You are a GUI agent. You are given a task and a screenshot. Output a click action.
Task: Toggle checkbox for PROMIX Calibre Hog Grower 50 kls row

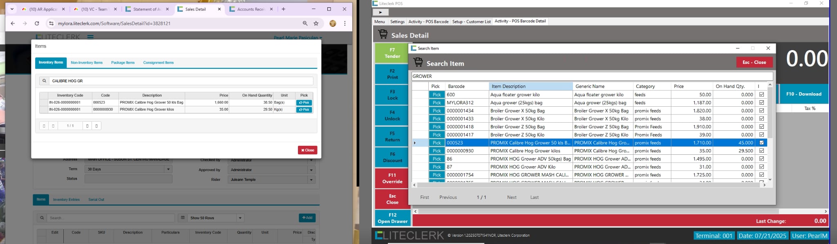tap(761, 143)
